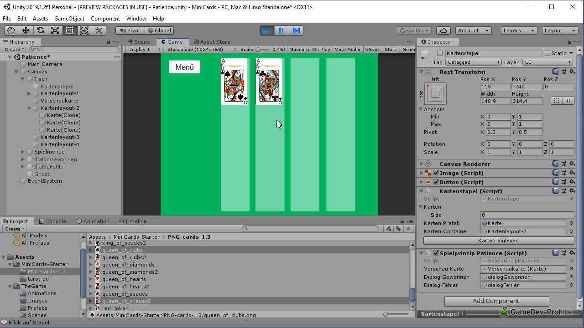
Task: Collapse the Tisch object in Hierarchy
Action: (23, 79)
